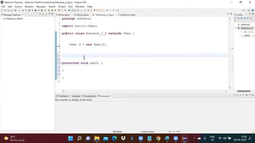Open the Run menu
255x143 pixels.
[71, 6]
